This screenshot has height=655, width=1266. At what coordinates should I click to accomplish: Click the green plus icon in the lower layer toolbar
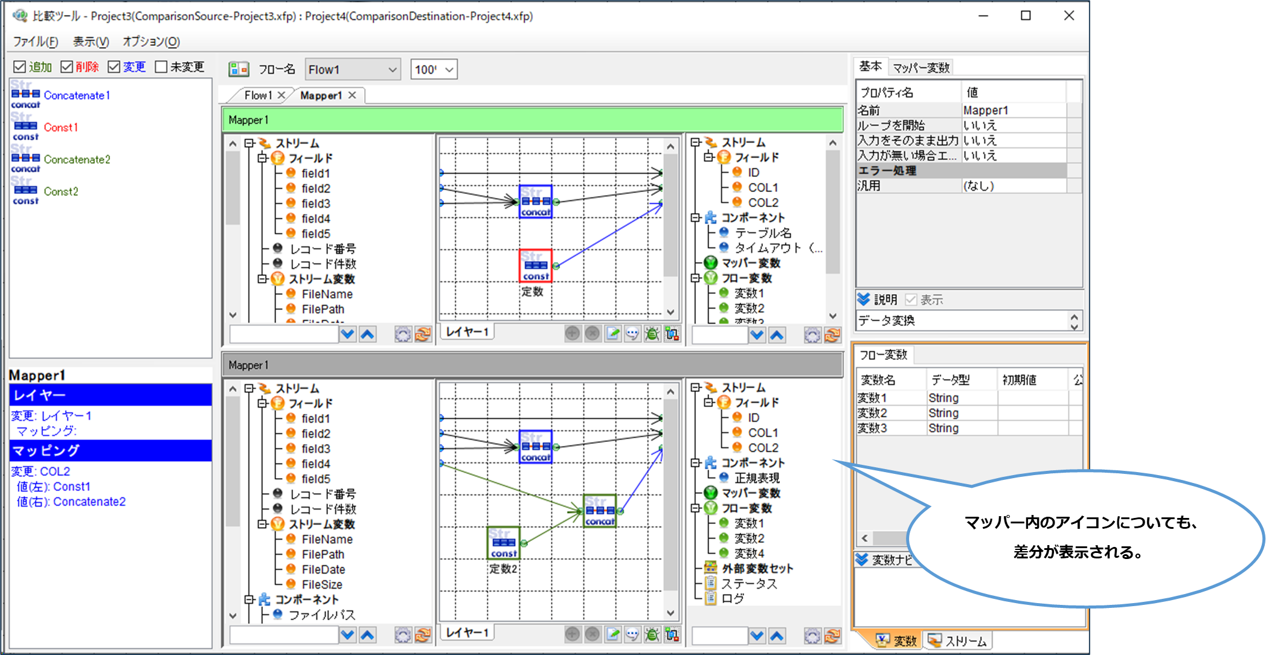point(573,634)
